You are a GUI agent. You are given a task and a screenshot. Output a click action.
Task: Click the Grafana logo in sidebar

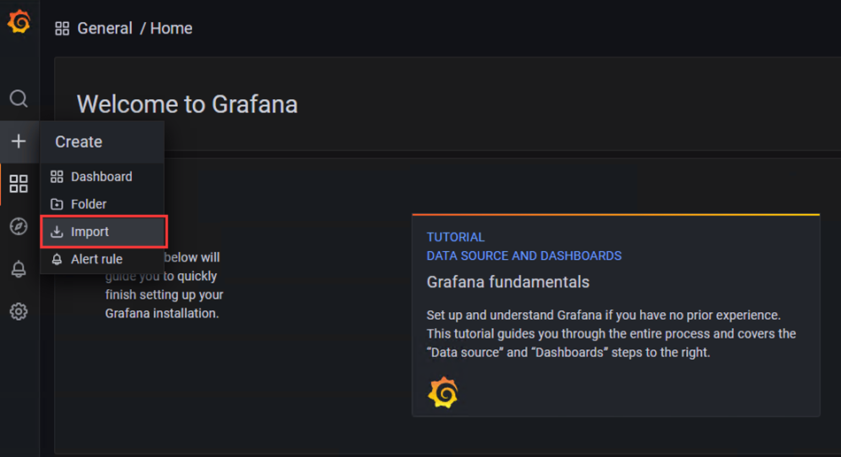19,21
